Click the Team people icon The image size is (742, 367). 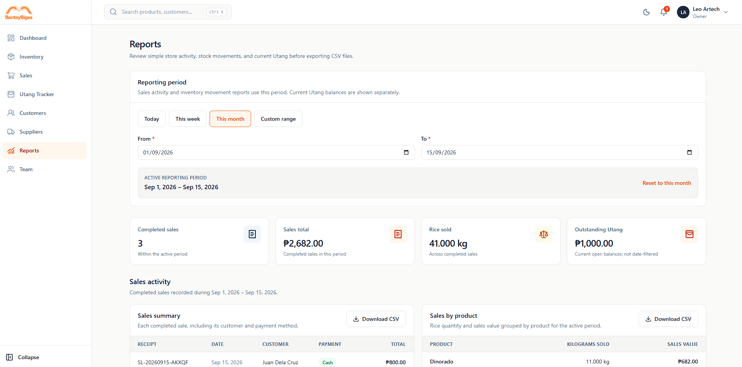[x=11, y=169]
